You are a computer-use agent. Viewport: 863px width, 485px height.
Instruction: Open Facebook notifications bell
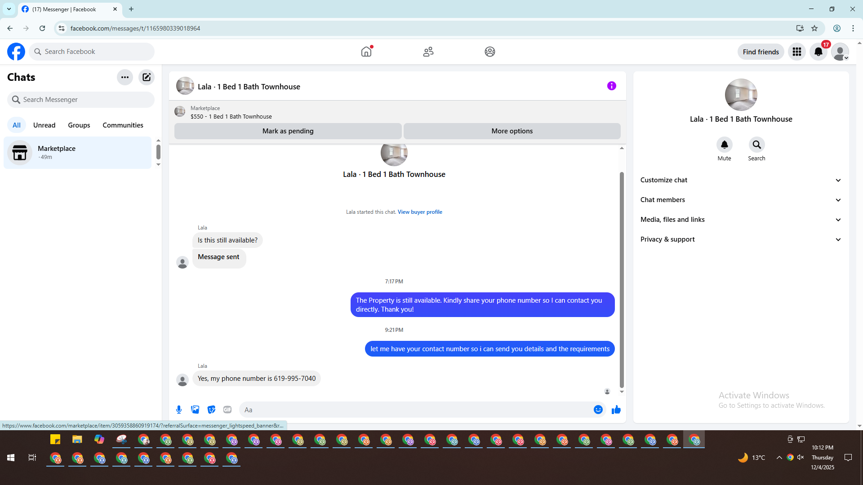pyautogui.click(x=818, y=52)
